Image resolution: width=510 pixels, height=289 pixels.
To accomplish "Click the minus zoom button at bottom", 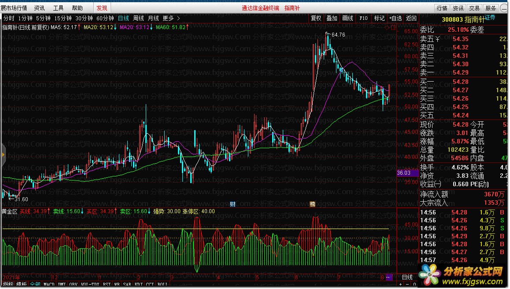I will point(407,285).
